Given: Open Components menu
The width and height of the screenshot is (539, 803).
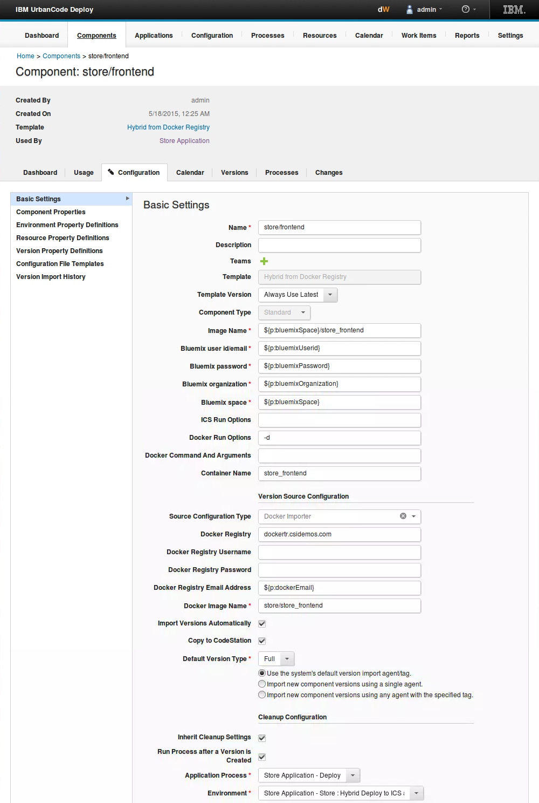Looking at the screenshot, I should click(96, 36).
